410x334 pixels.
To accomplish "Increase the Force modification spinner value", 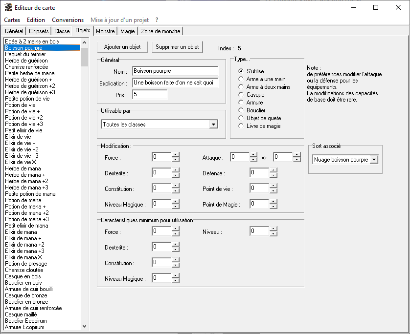I will (176, 155).
